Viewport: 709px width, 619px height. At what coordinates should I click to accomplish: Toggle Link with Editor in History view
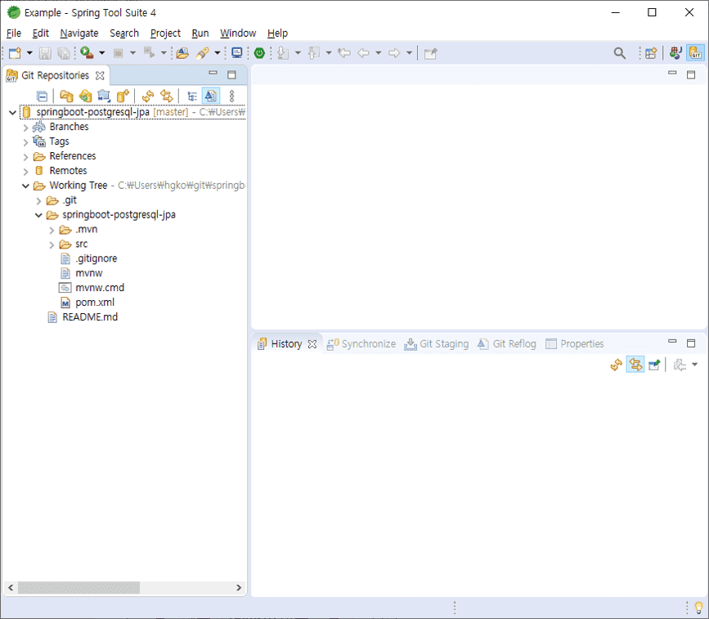coord(635,365)
